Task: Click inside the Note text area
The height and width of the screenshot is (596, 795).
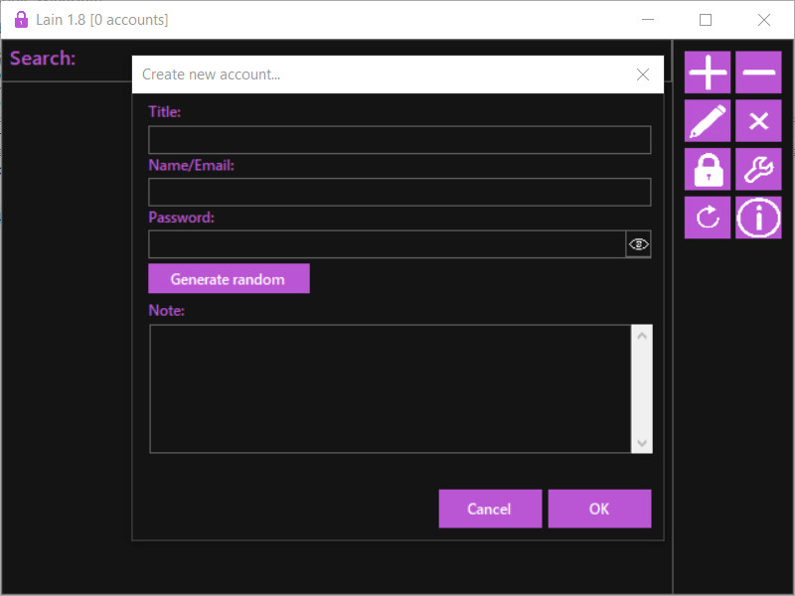Action: [x=391, y=388]
